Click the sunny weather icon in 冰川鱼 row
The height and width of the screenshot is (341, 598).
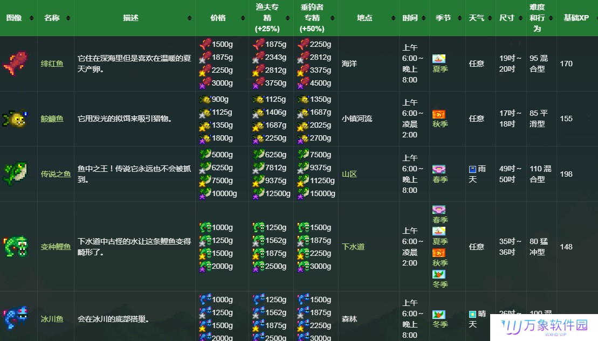pyautogui.click(x=472, y=314)
